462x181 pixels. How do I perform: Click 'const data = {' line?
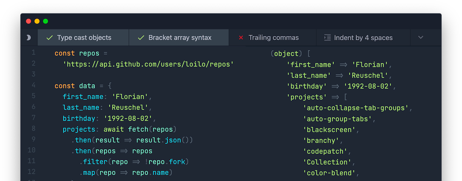(83, 86)
